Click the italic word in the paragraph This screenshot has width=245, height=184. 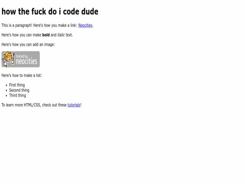(61, 35)
